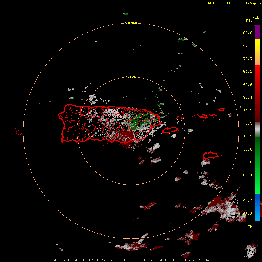Click the -94.2 legend value

[247, 201]
